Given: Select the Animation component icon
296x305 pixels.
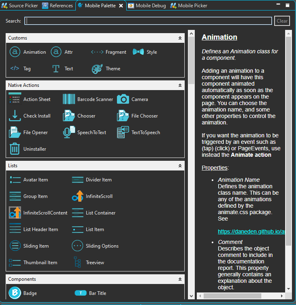Looking at the screenshot, I should pyautogui.click(x=15, y=52).
